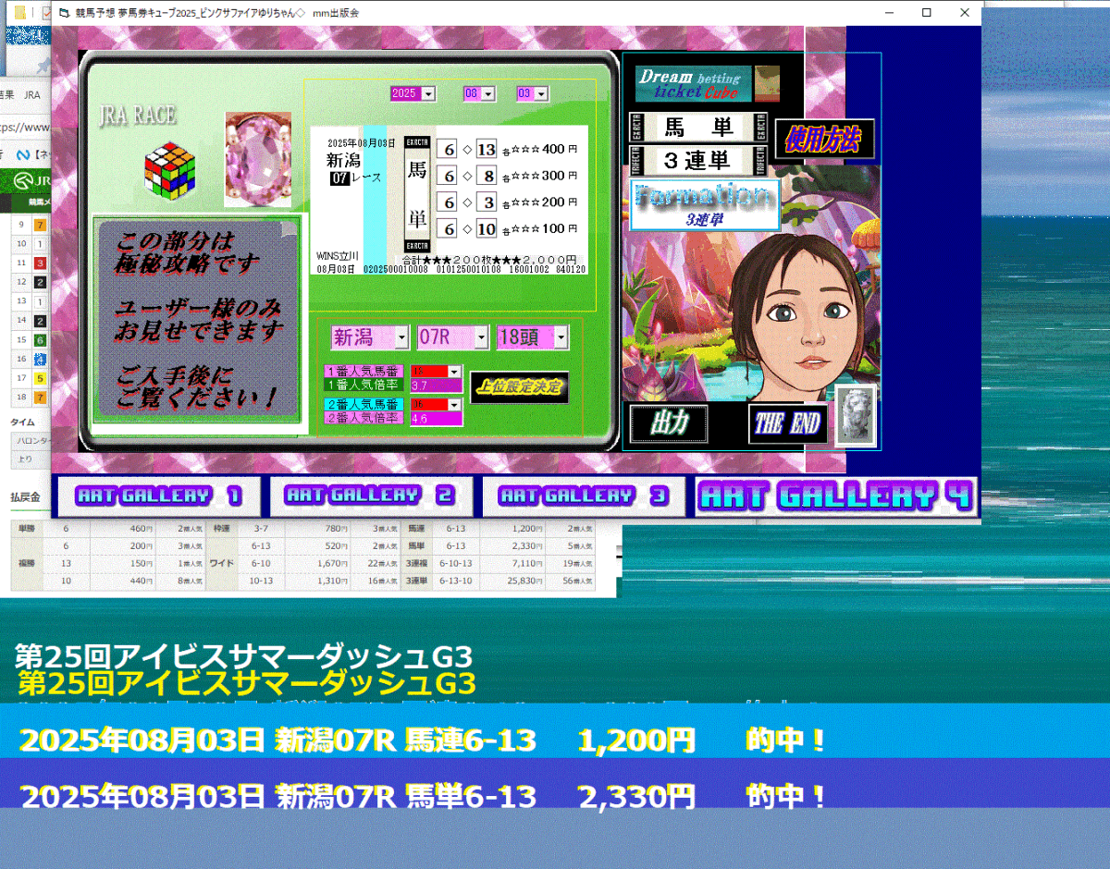Screen dimensions: 1110x869
Task: Click the 10 box on the ticket
Action: (487, 229)
